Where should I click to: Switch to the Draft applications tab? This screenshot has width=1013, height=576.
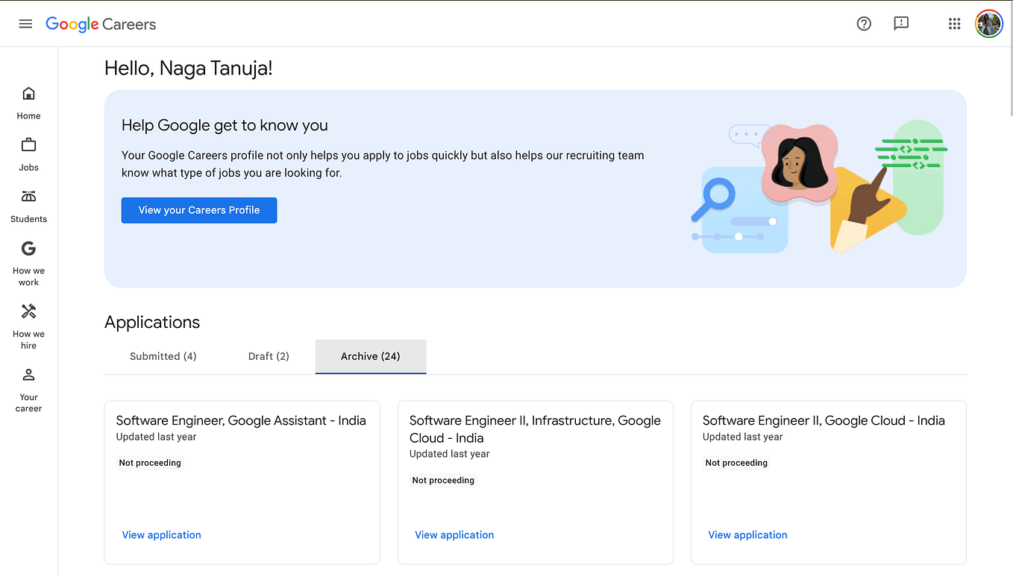click(x=269, y=356)
